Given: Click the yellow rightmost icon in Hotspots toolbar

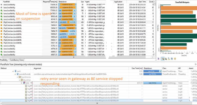Looking at the screenshot, I should 175,59.
